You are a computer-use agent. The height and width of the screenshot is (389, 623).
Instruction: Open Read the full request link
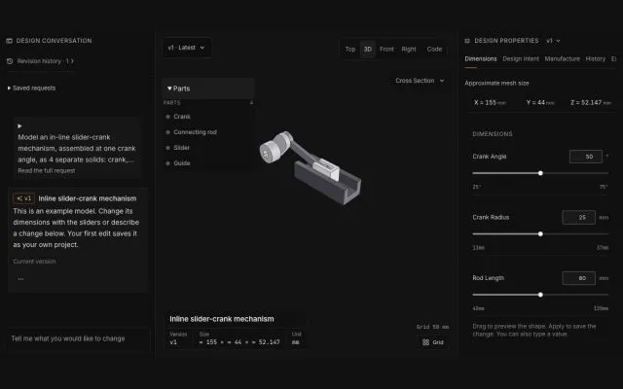click(47, 171)
